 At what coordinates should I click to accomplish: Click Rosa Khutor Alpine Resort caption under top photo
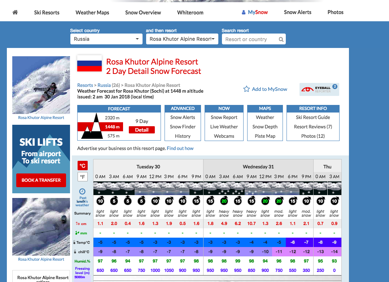pyautogui.click(x=41, y=118)
